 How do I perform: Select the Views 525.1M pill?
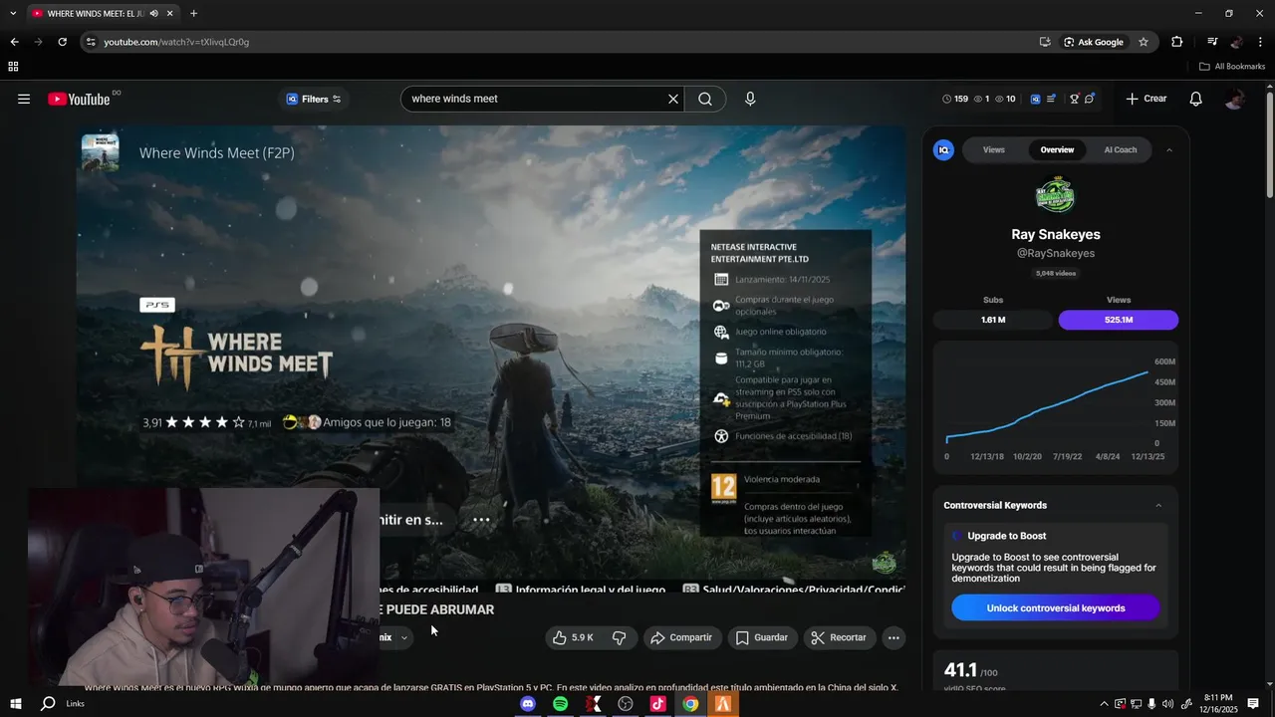pyautogui.click(x=1119, y=320)
